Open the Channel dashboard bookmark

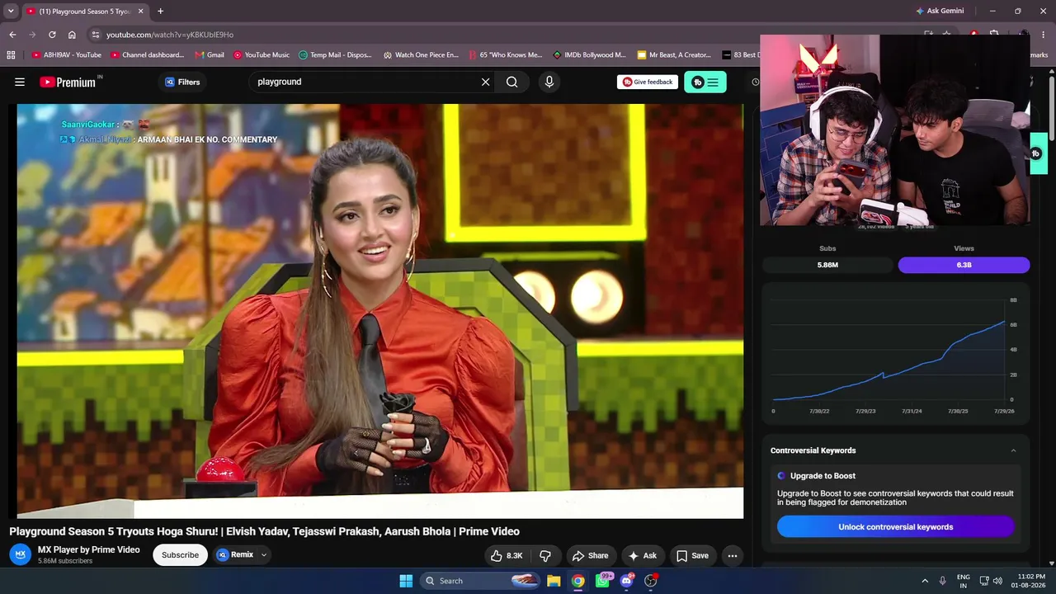[147, 55]
